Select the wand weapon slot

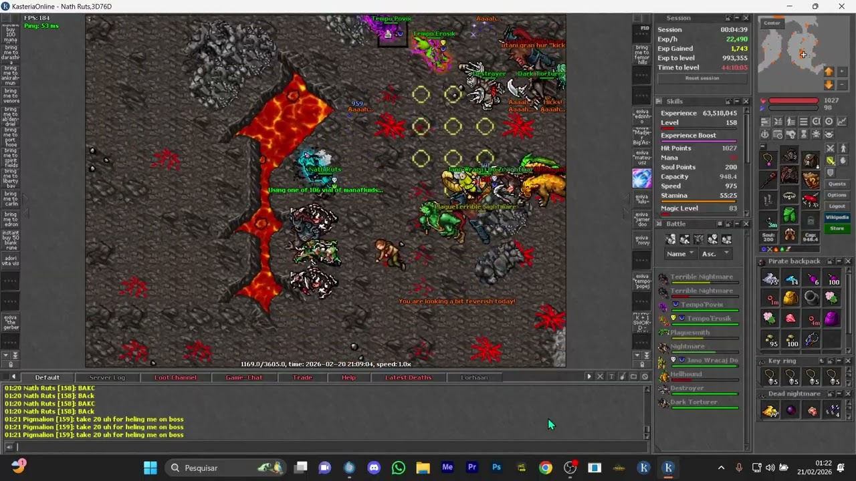point(768,180)
